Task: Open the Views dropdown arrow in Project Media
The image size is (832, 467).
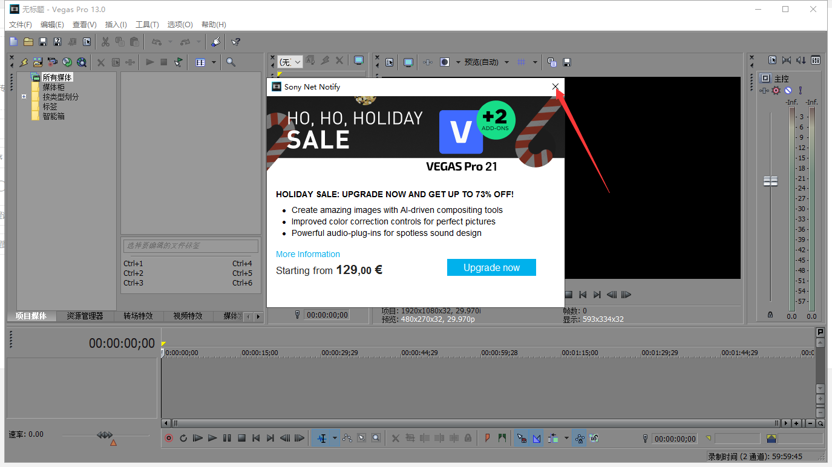Action: click(214, 62)
